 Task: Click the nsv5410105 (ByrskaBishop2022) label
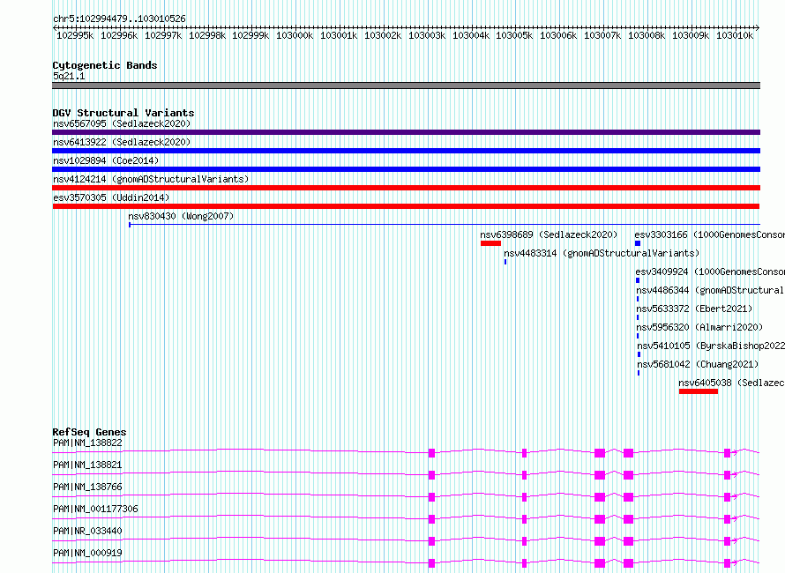711,346
